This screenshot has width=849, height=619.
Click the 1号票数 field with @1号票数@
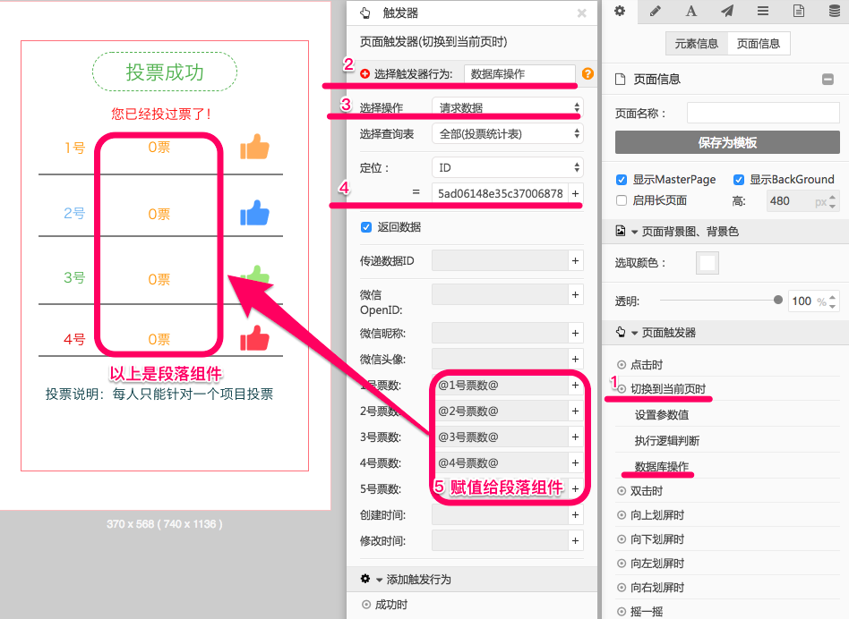point(501,385)
